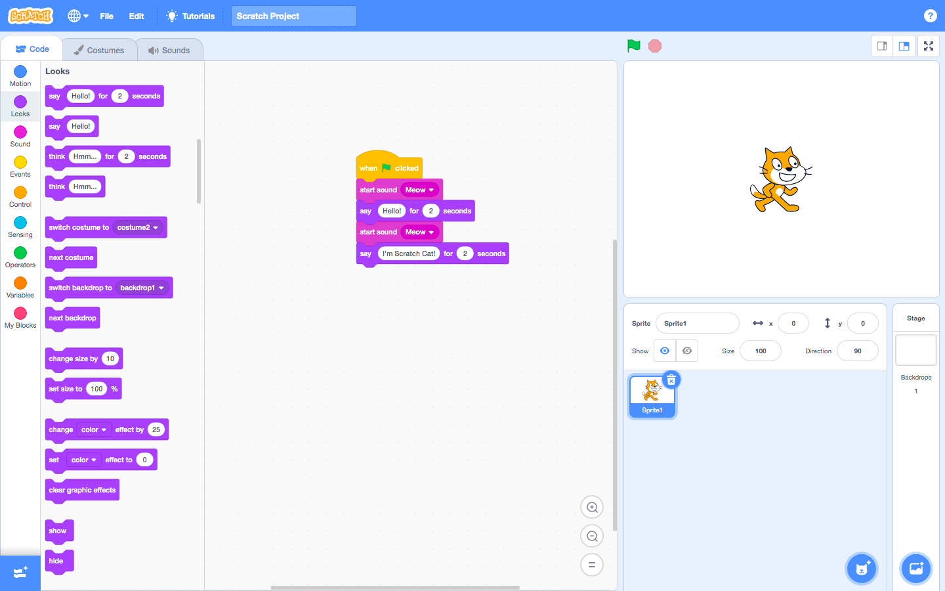Click the red stop button
The height and width of the screenshot is (591, 945).
pos(655,46)
